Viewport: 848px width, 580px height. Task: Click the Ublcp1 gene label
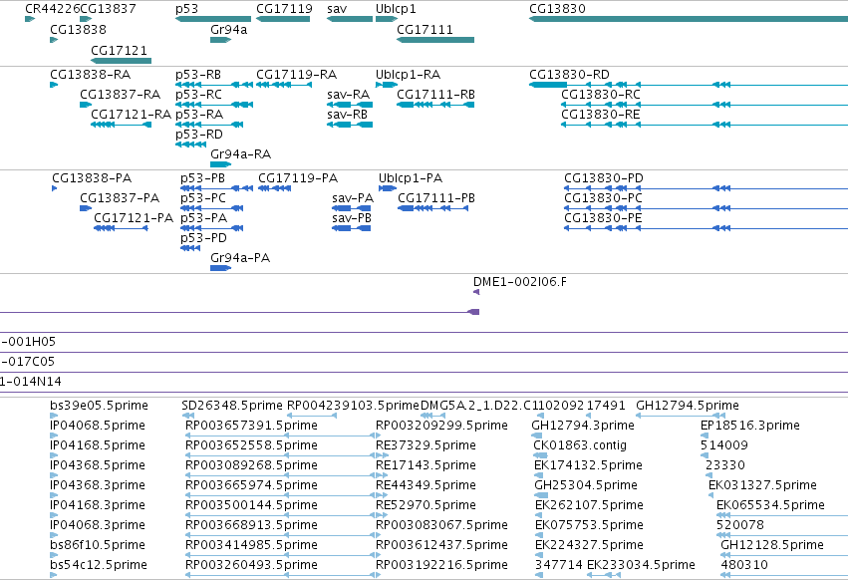tap(396, 9)
